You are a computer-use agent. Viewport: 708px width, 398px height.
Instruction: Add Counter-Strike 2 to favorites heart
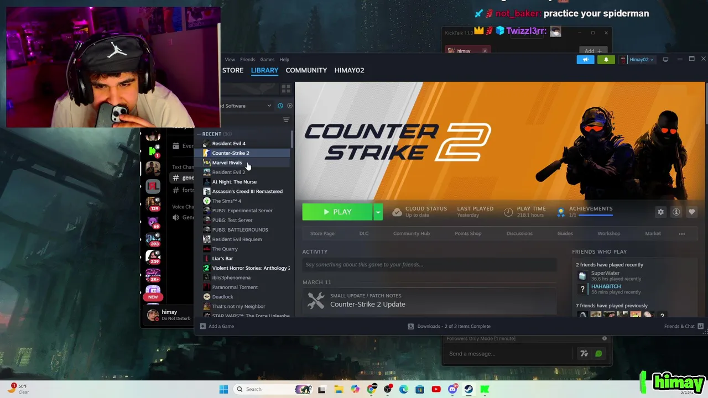(691, 212)
